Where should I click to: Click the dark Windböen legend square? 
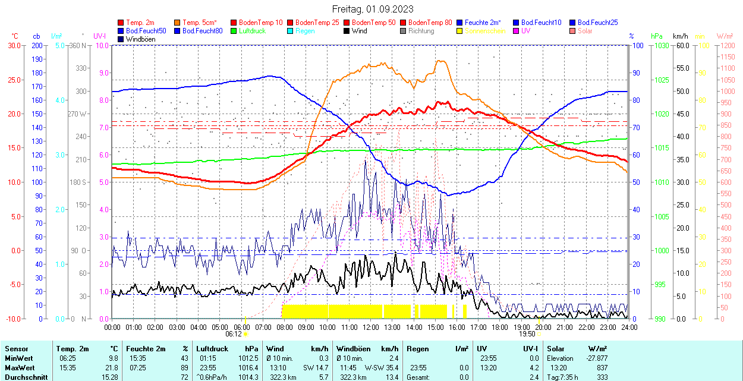point(121,39)
